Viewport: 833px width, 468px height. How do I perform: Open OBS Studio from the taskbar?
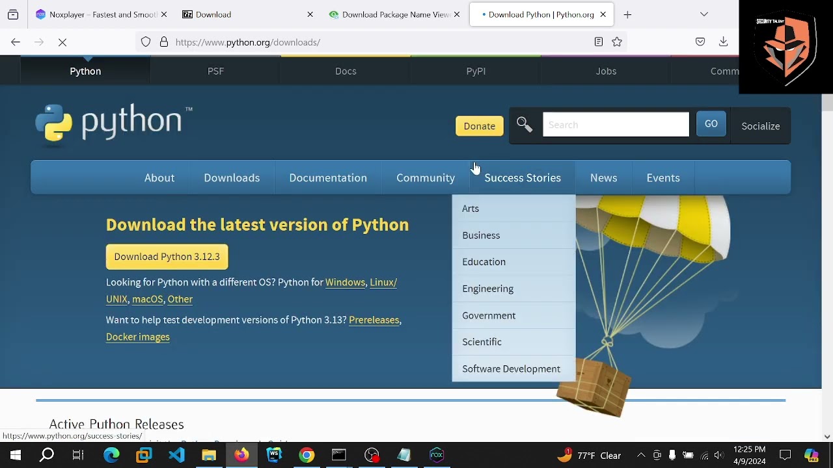(x=372, y=455)
